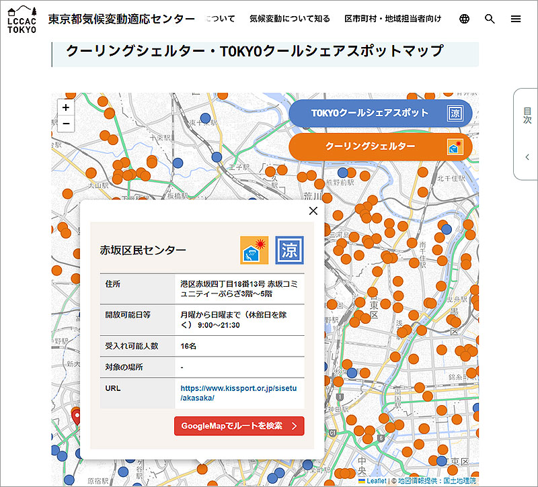The width and height of the screenshot is (538, 487).
Task: Open 区市町村・地域担当者向け menu
Action: (x=393, y=19)
